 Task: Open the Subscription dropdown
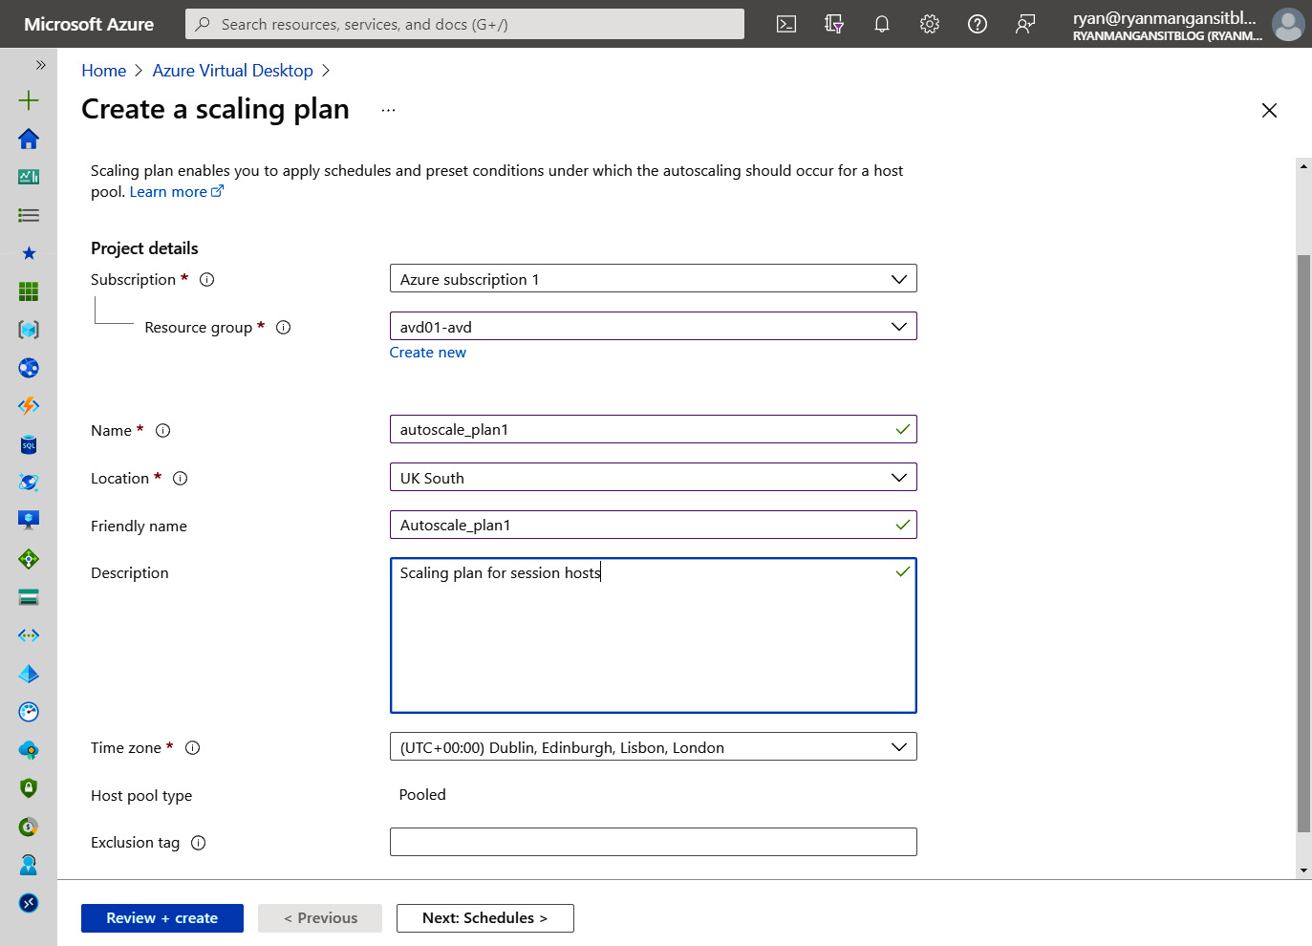653,278
